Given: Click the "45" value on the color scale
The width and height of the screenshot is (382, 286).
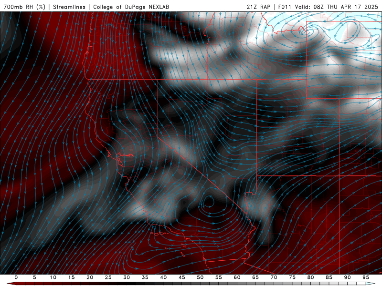Looking at the screenshot, I should 182,277.
